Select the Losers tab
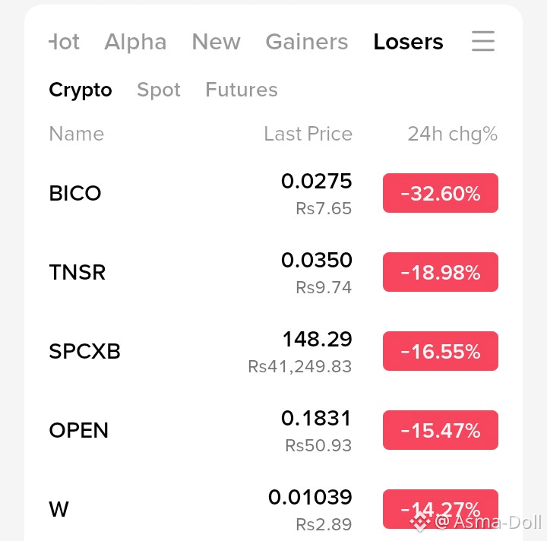Image resolution: width=547 pixels, height=541 pixels. coord(408,42)
